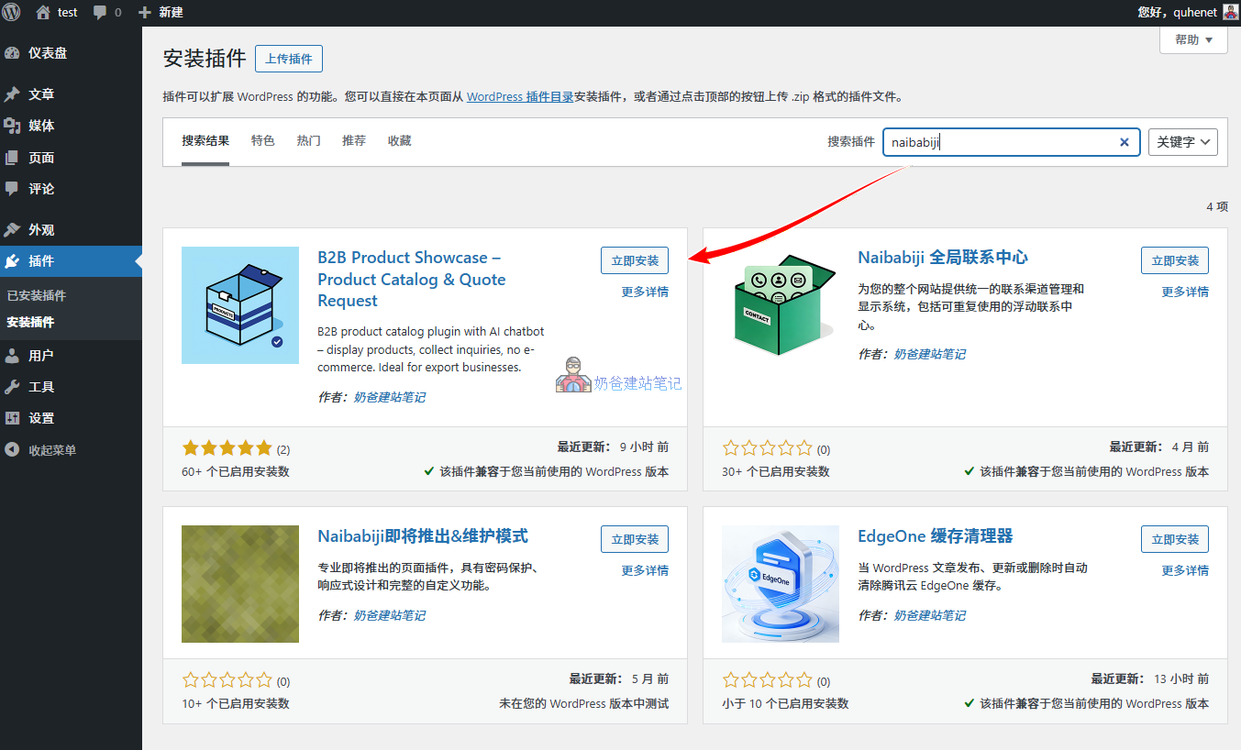Click inside the plugin search input field
Viewport: 1241px width, 750px height.
1000,141
